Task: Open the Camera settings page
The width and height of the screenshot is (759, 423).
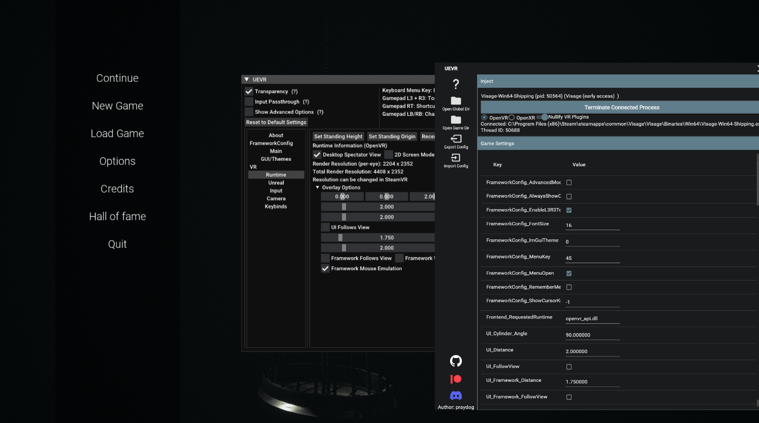Action: coord(276,199)
